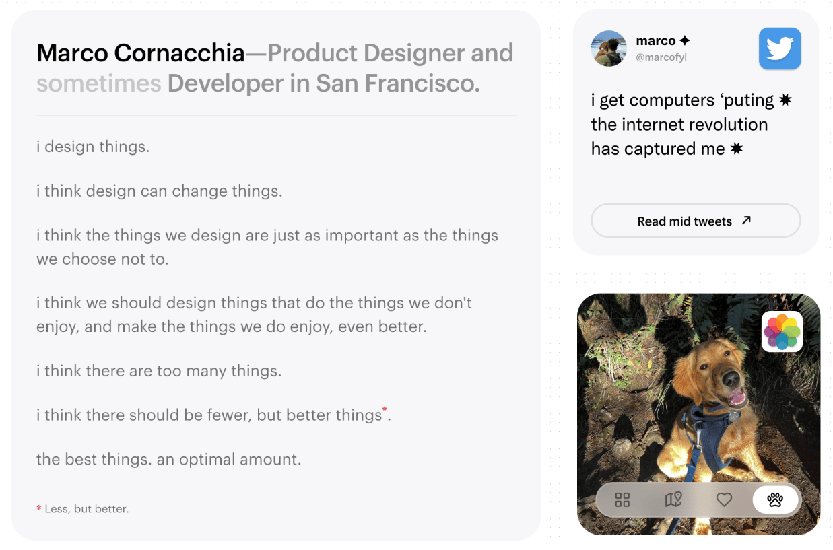Image resolution: width=833 pixels, height=550 pixels.
Task: Select the grid view icon
Action: pos(622,500)
